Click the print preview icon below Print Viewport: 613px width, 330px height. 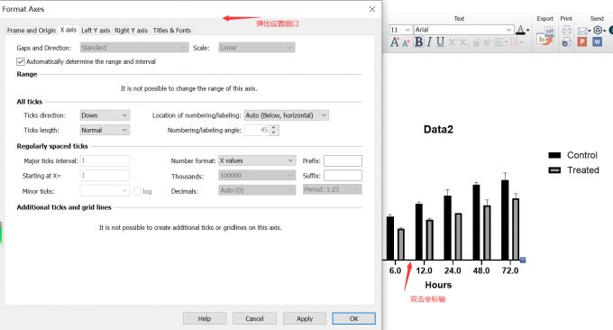point(566,41)
